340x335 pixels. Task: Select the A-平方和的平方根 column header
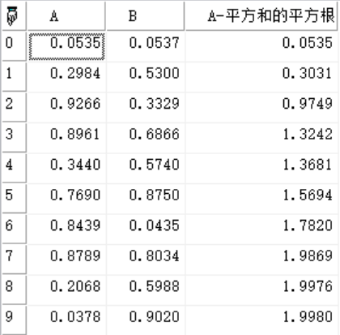pos(261,15)
